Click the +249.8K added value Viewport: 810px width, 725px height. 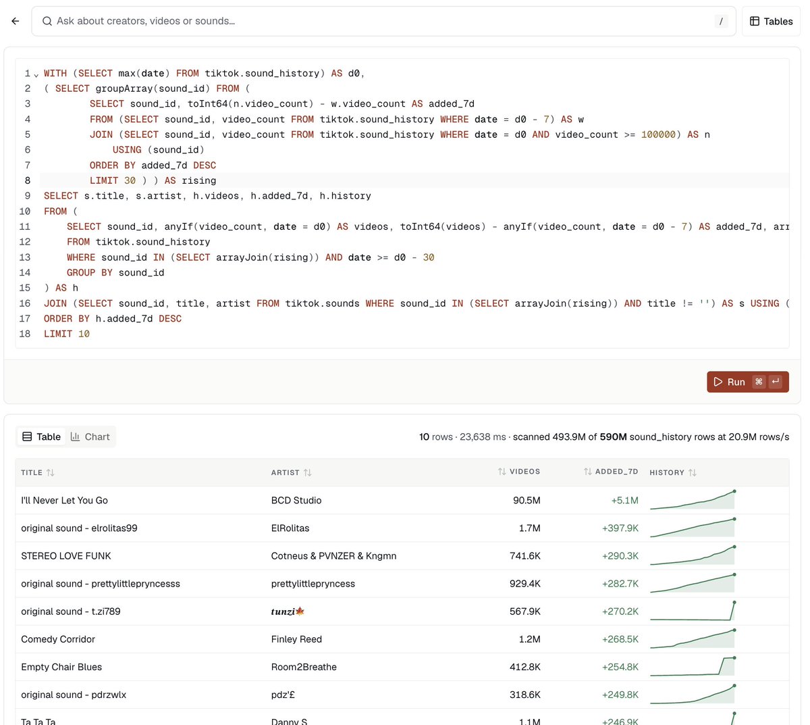tap(620, 694)
